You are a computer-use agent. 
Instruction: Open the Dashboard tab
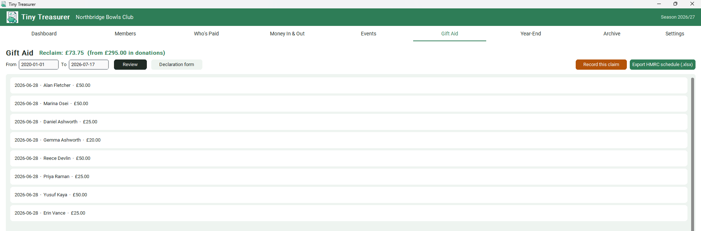point(44,34)
